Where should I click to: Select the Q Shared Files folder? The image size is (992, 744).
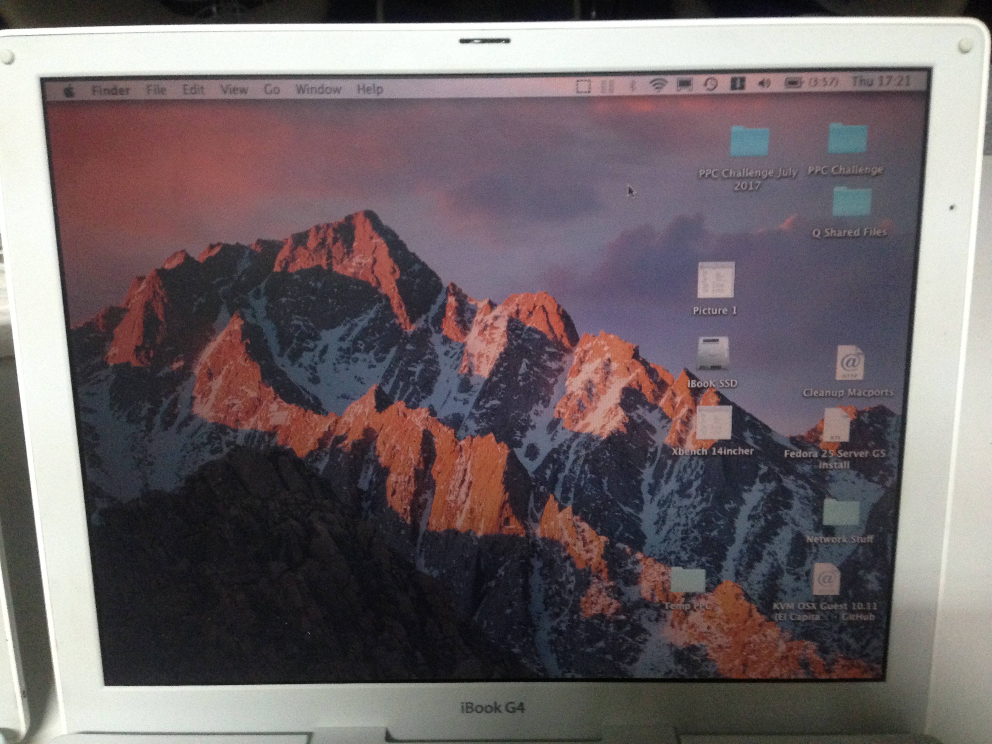(x=852, y=202)
